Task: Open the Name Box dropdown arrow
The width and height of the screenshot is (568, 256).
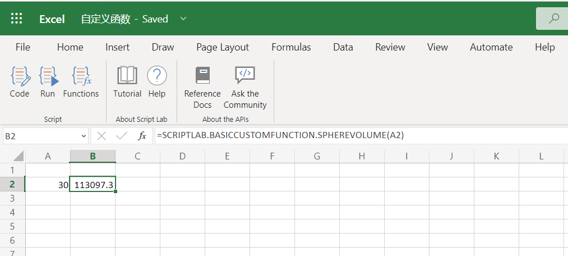Action: 84,136
